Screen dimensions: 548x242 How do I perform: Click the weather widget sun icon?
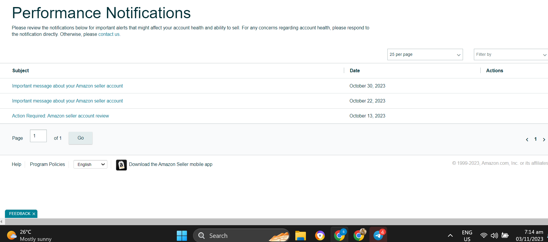11,235
